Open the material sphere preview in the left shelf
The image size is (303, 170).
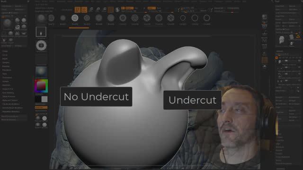point(41,72)
